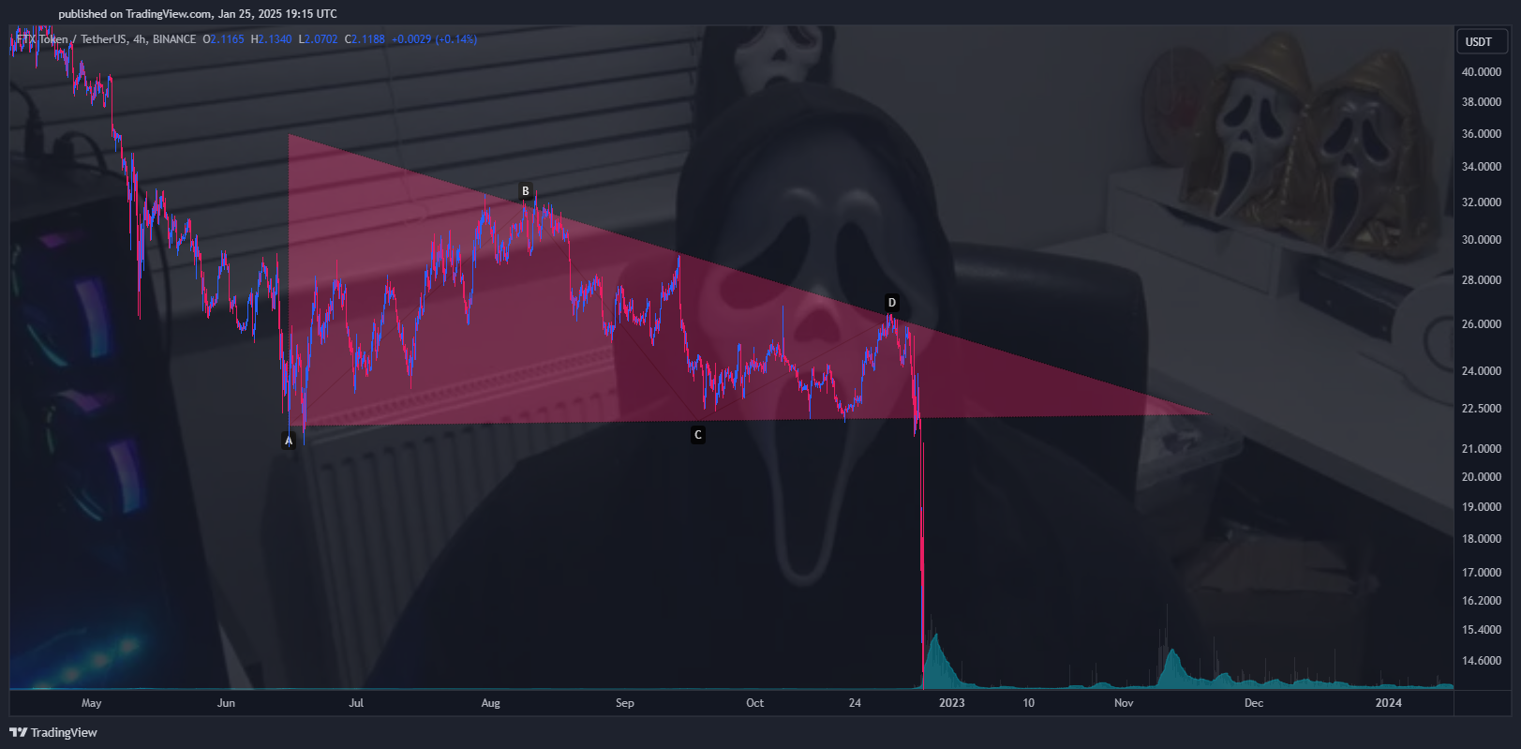Click the 36.0000 price axis label
This screenshot has height=749, width=1521.
coord(1482,134)
